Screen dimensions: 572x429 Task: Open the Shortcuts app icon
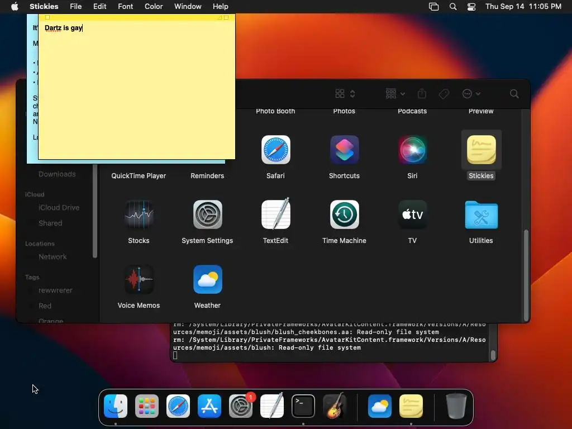tap(344, 150)
